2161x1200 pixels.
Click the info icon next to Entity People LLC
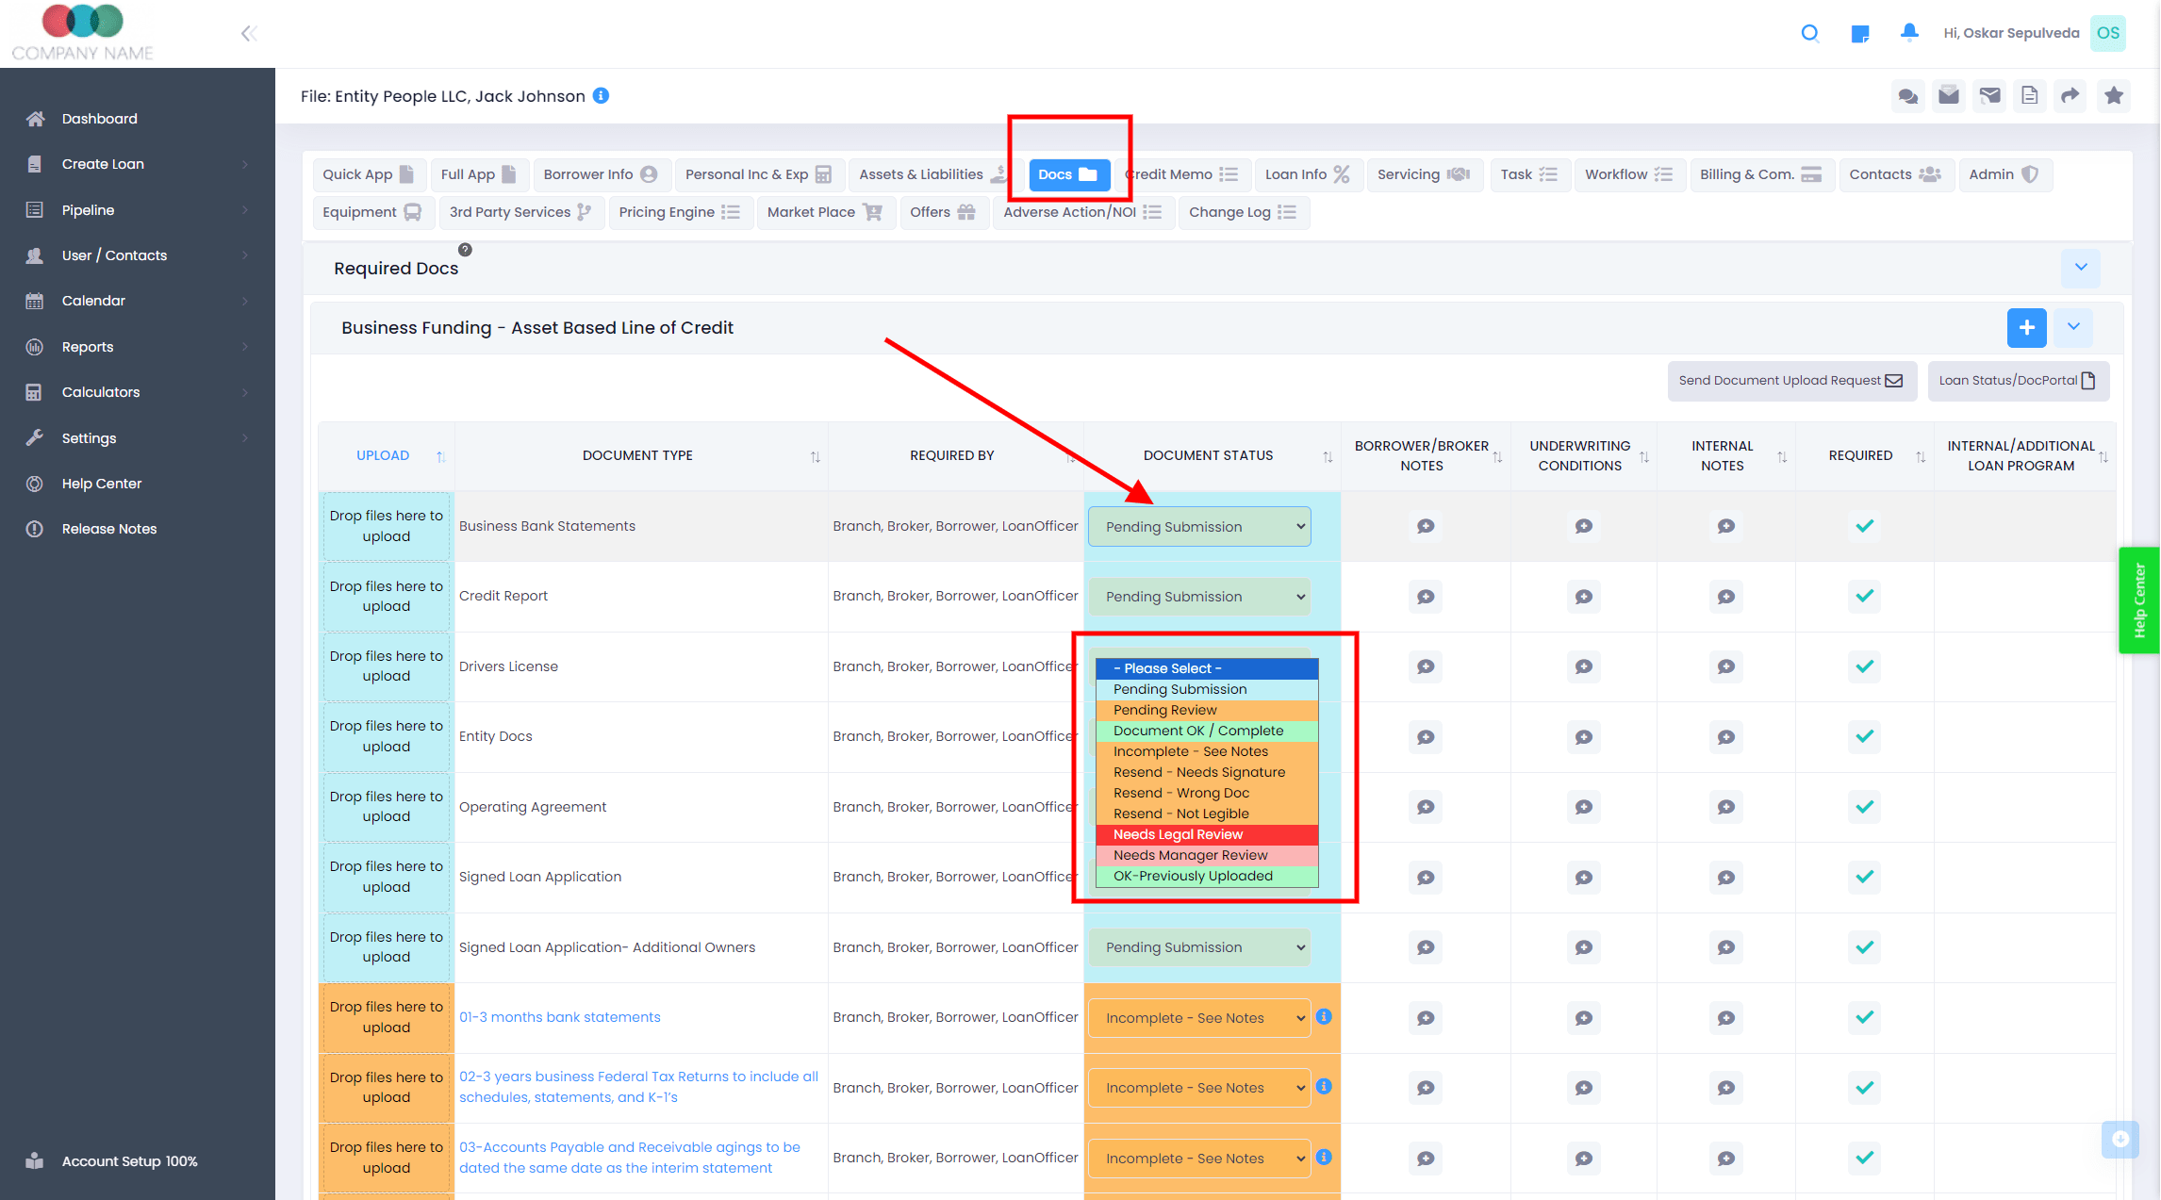pos(601,95)
